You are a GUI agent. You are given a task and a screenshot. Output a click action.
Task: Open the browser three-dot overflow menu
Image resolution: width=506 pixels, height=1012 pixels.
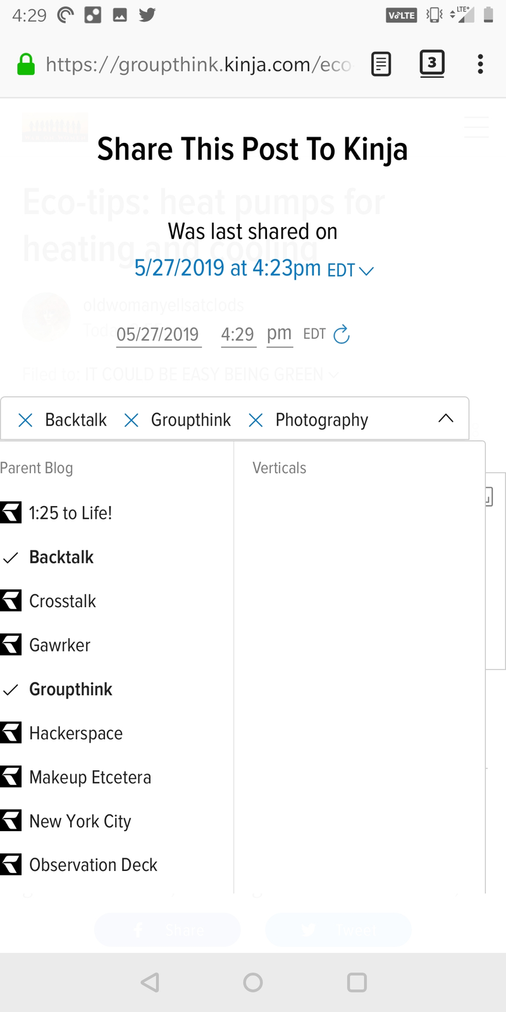click(x=481, y=64)
